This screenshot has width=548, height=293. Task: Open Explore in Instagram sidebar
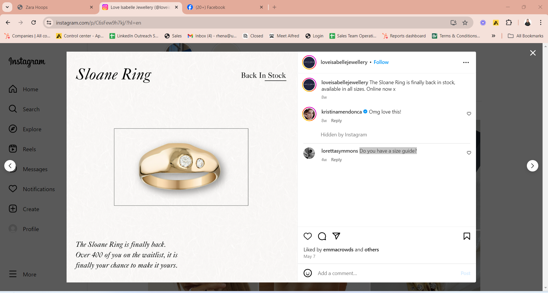pyautogui.click(x=25, y=129)
